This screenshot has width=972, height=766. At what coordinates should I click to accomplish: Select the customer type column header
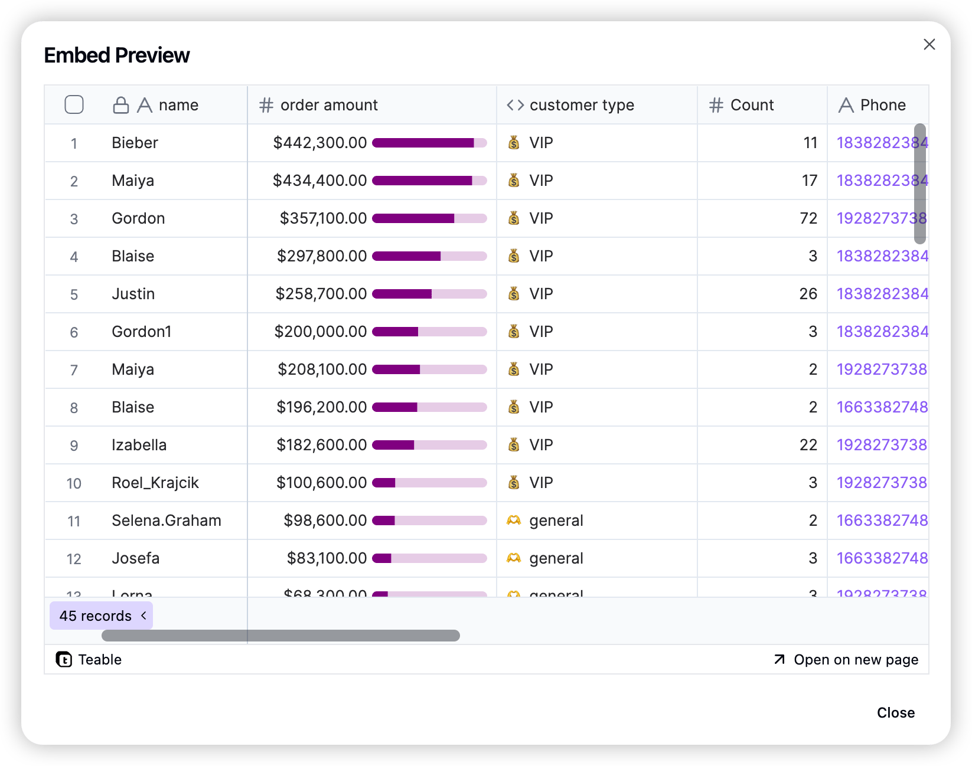(x=597, y=105)
